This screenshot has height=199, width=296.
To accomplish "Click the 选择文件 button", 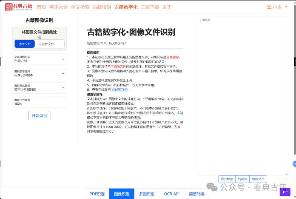I will (x=24, y=44).
